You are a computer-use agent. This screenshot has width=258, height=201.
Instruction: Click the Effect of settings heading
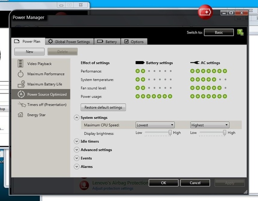pyautogui.click(x=95, y=63)
